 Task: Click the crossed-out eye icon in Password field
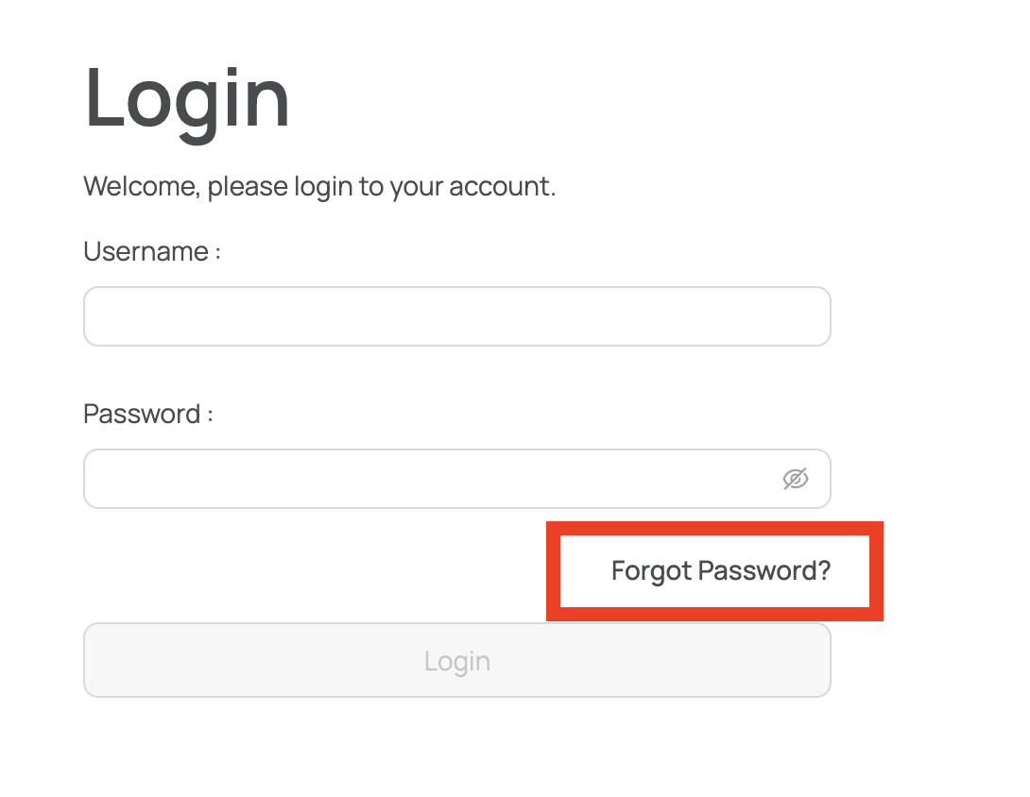pyautogui.click(x=795, y=479)
